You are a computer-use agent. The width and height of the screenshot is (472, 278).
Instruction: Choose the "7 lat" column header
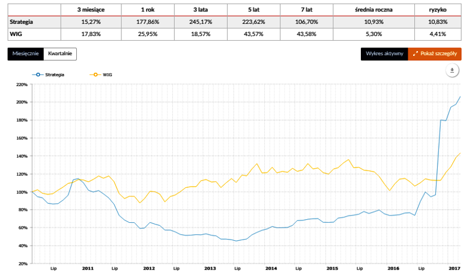click(x=306, y=10)
